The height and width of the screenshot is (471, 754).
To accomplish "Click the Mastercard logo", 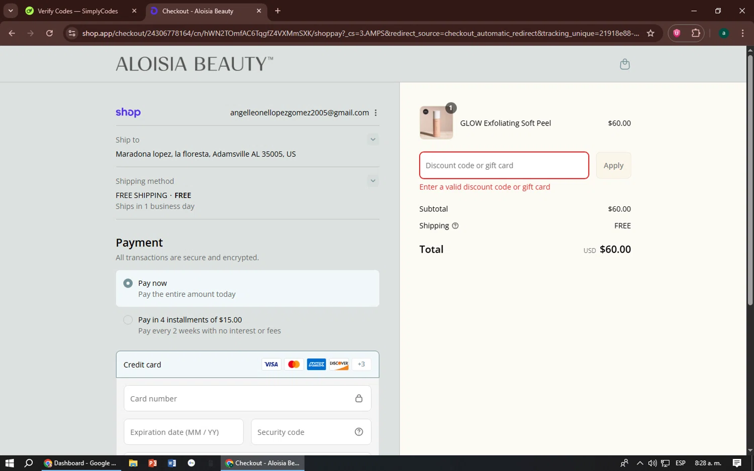I will tap(294, 365).
